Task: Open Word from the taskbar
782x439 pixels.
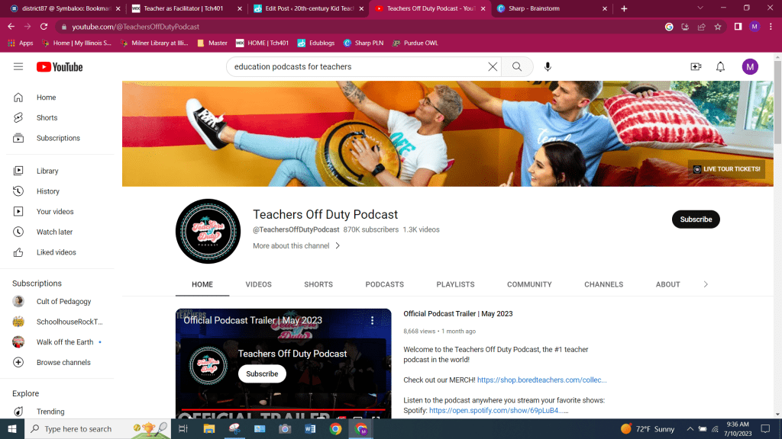Action: 310,429
